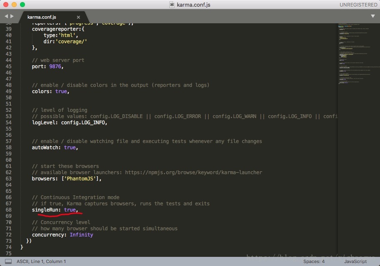
Task: Click the back tab navigation arrow
Action: 6,16
